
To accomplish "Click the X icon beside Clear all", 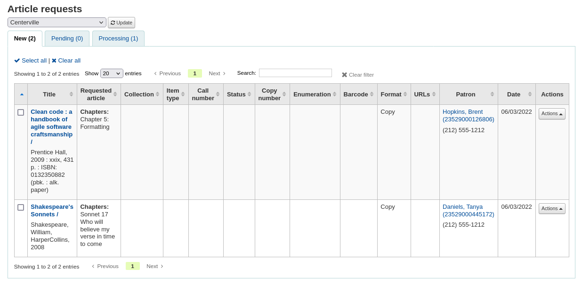I will coord(55,60).
